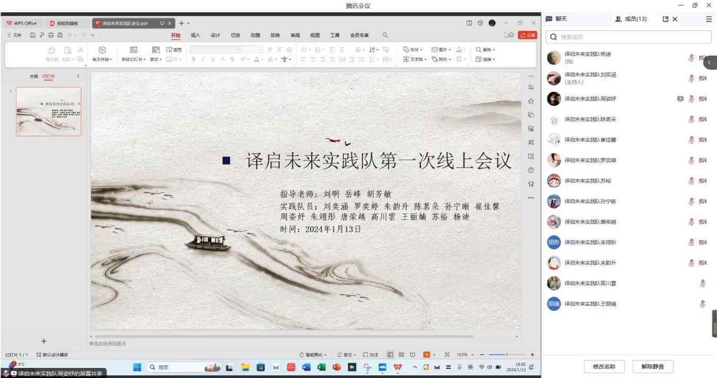
Task: Switch to slide sorter grid view icon
Action: pyautogui.click(x=401, y=354)
